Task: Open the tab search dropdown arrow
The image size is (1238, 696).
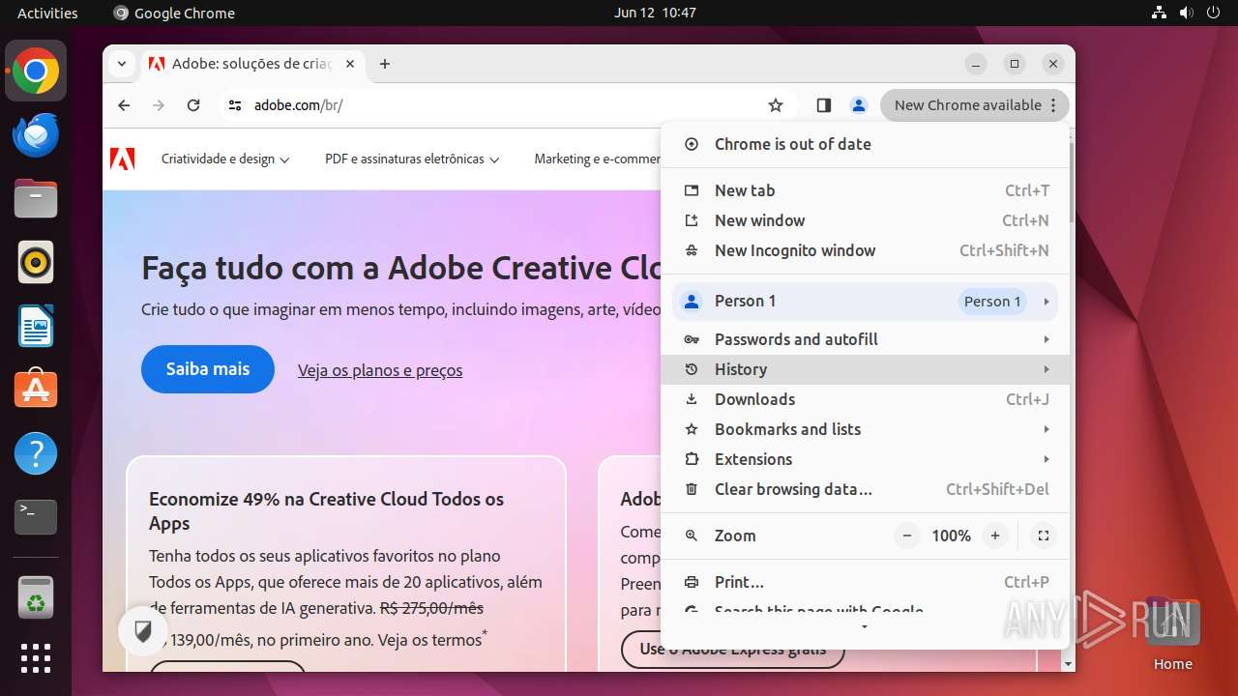Action: (x=122, y=64)
